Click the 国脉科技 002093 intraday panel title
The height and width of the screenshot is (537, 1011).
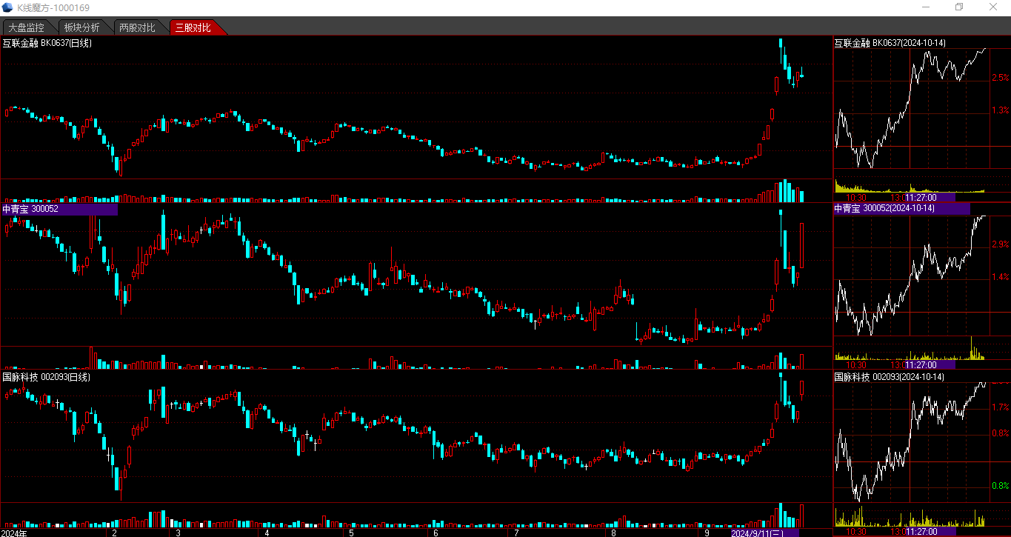(x=890, y=377)
